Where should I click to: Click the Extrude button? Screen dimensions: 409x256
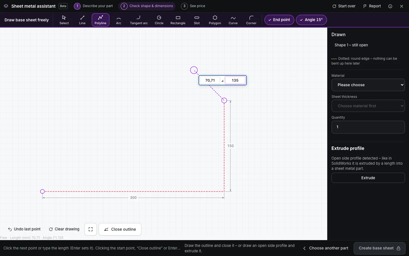[368, 178]
